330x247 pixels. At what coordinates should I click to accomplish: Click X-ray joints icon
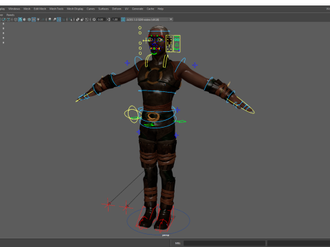(87, 19)
